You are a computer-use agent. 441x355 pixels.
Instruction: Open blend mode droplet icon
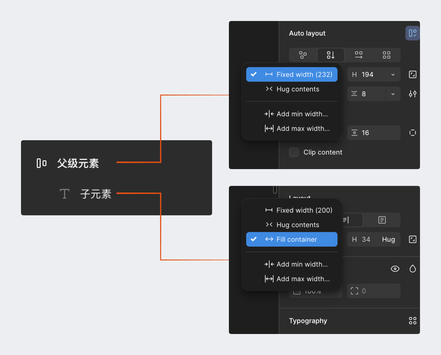pos(412,269)
